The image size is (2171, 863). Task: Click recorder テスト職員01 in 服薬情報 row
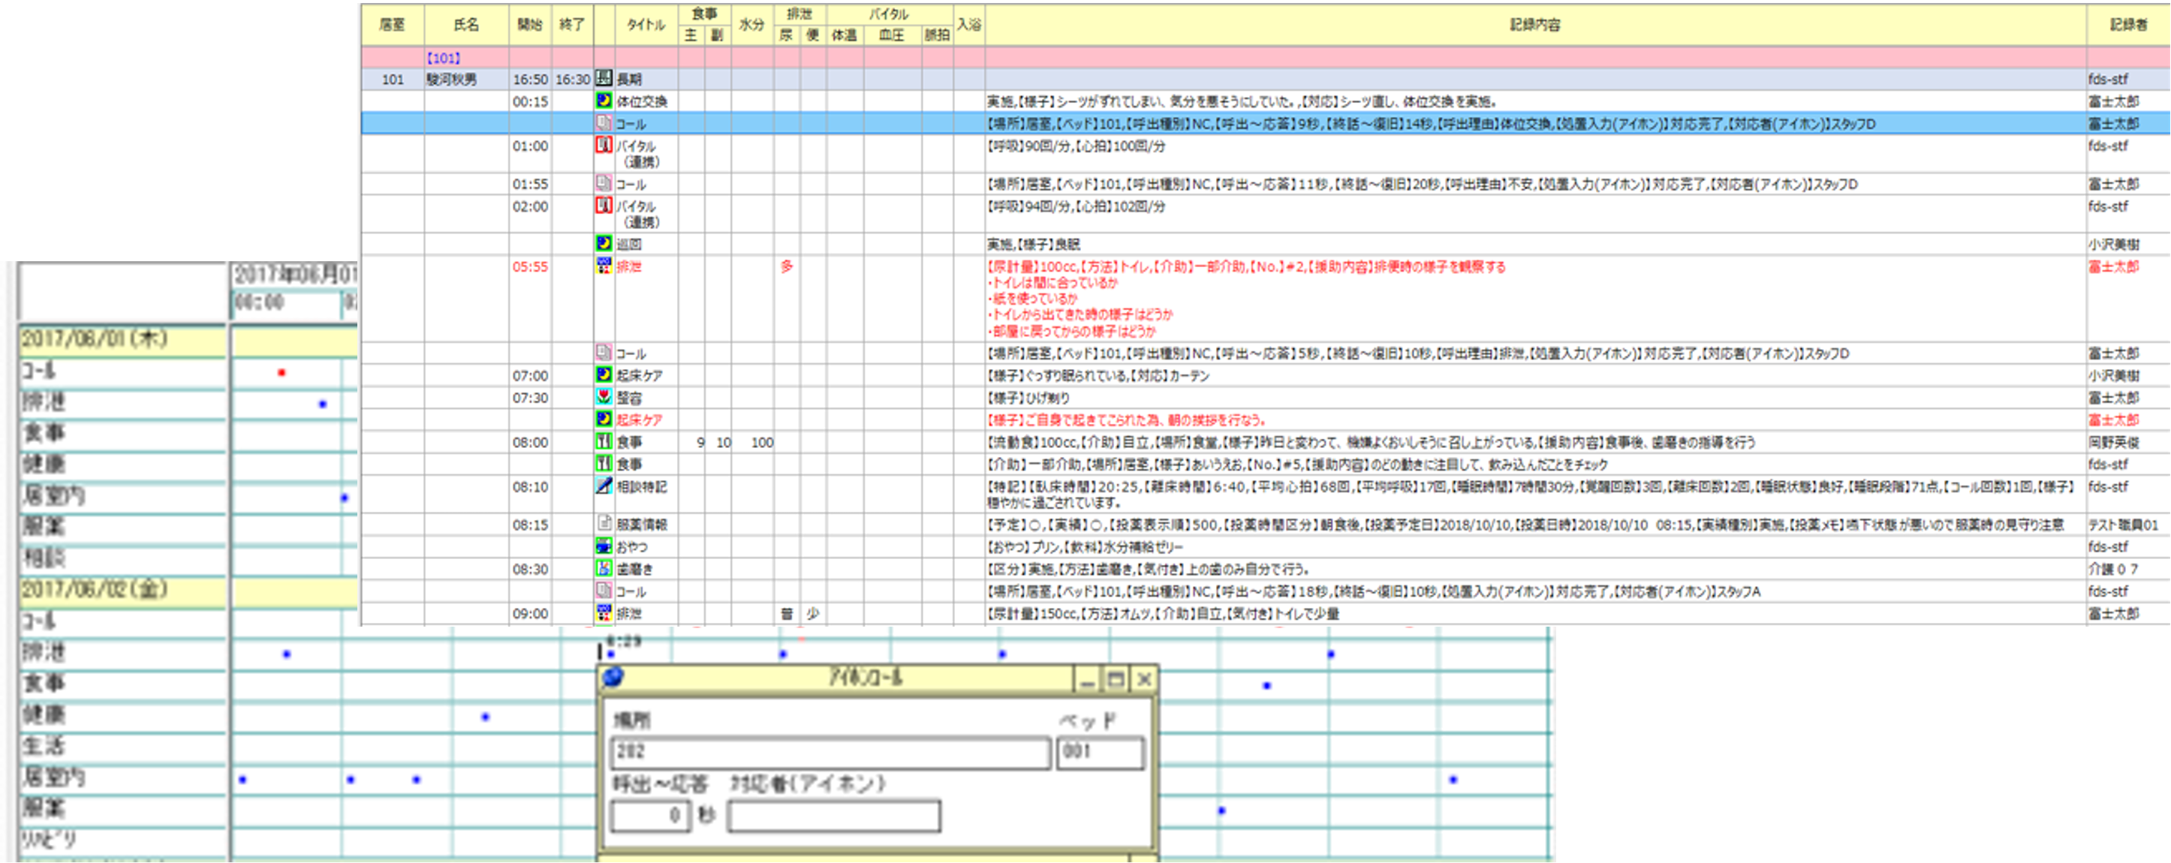(x=2123, y=525)
